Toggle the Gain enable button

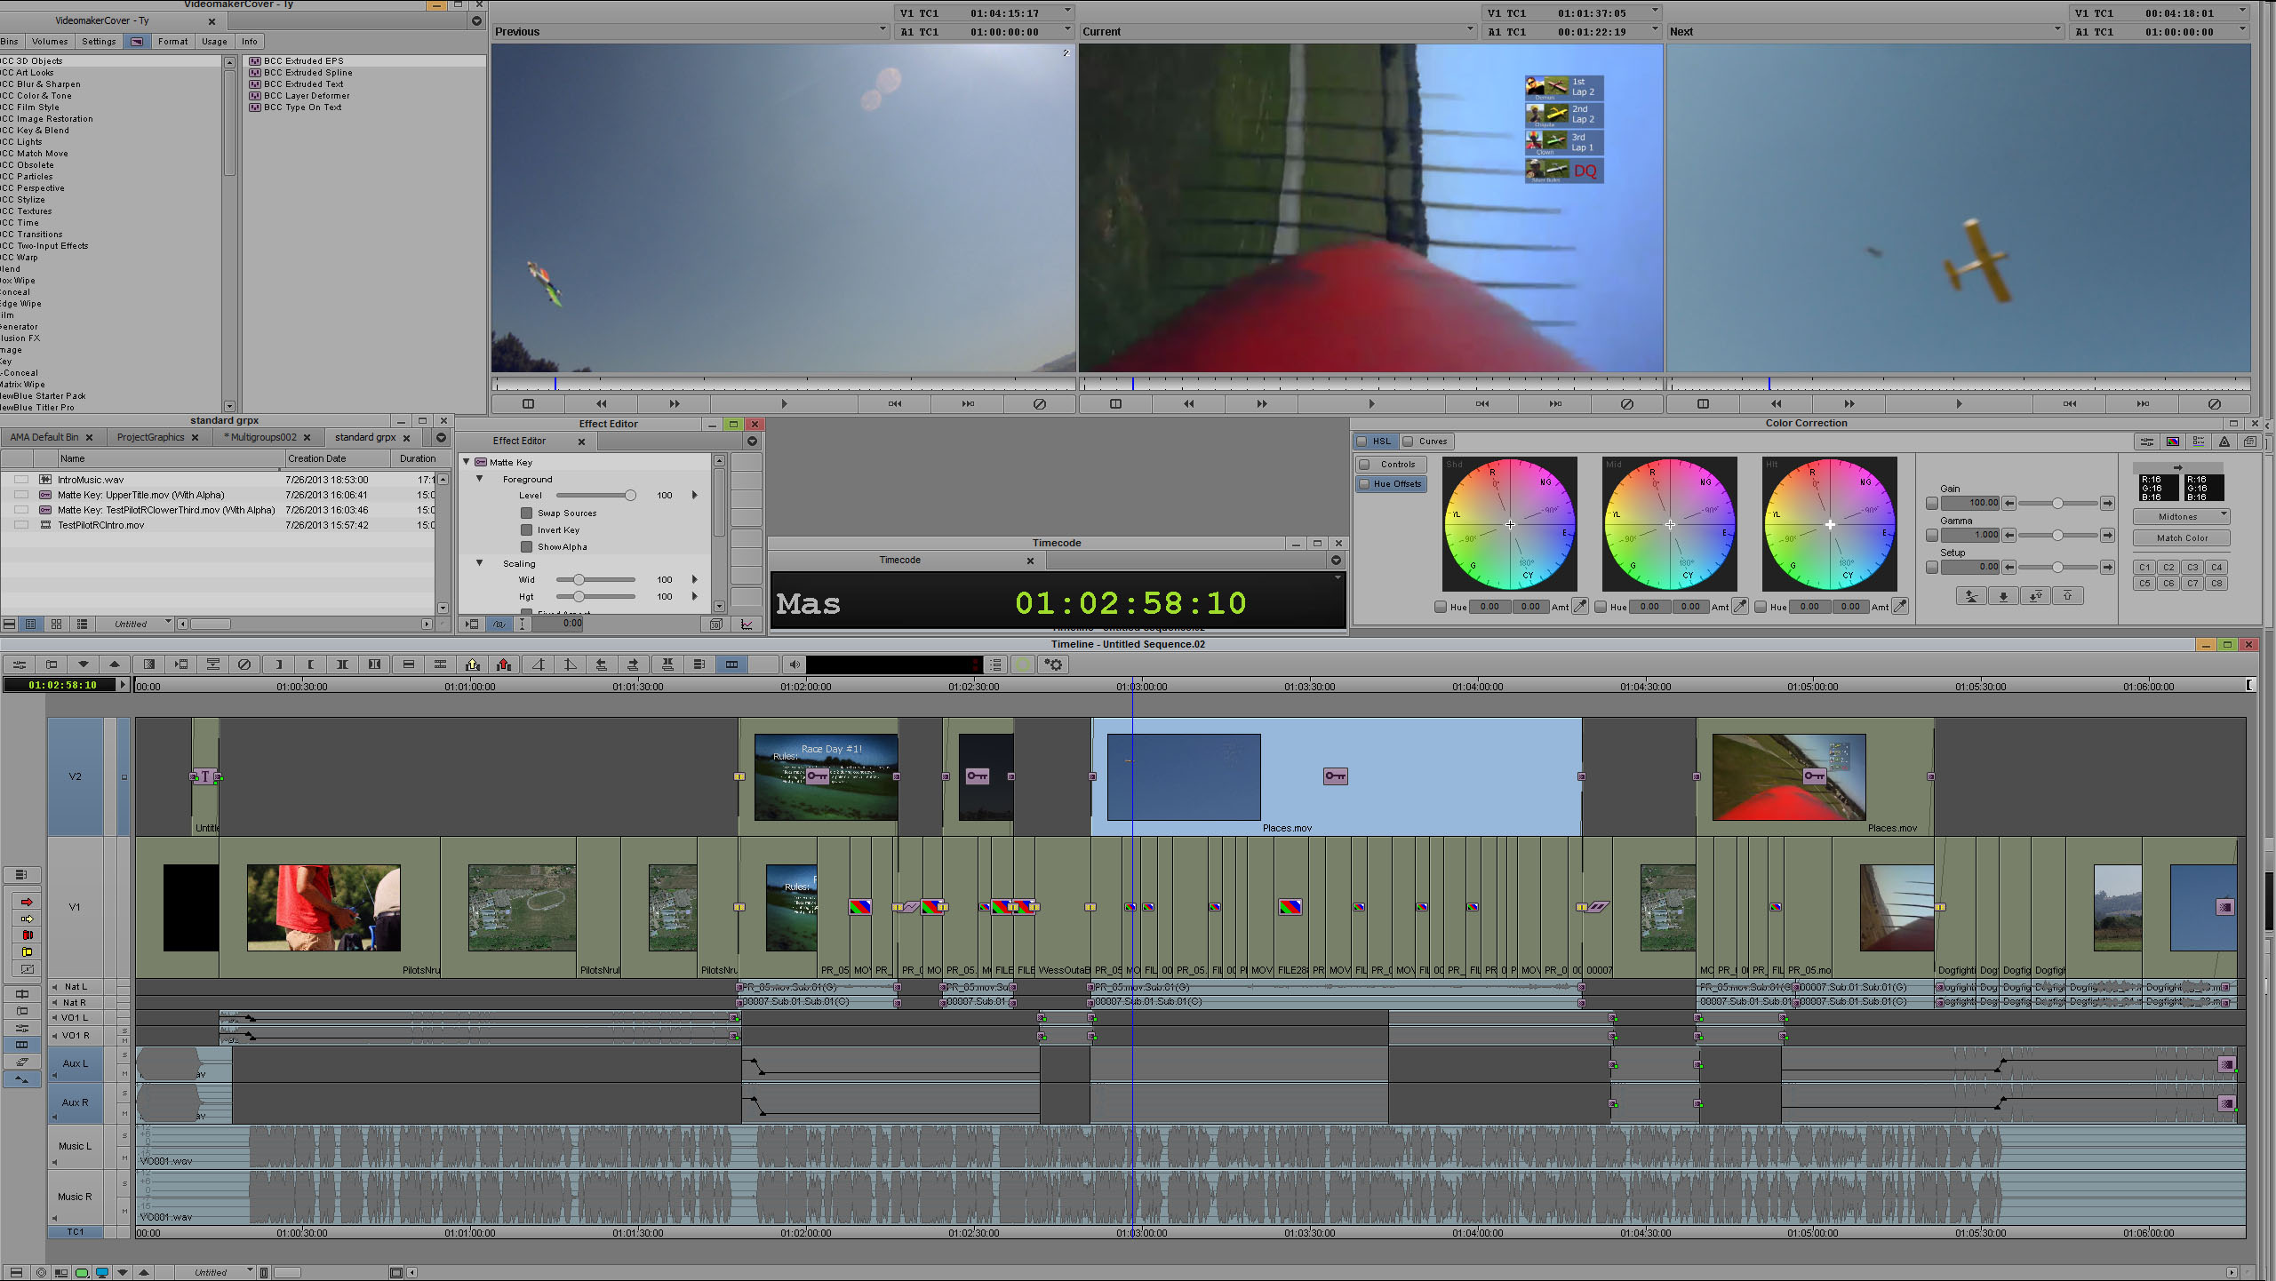click(1931, 504)
